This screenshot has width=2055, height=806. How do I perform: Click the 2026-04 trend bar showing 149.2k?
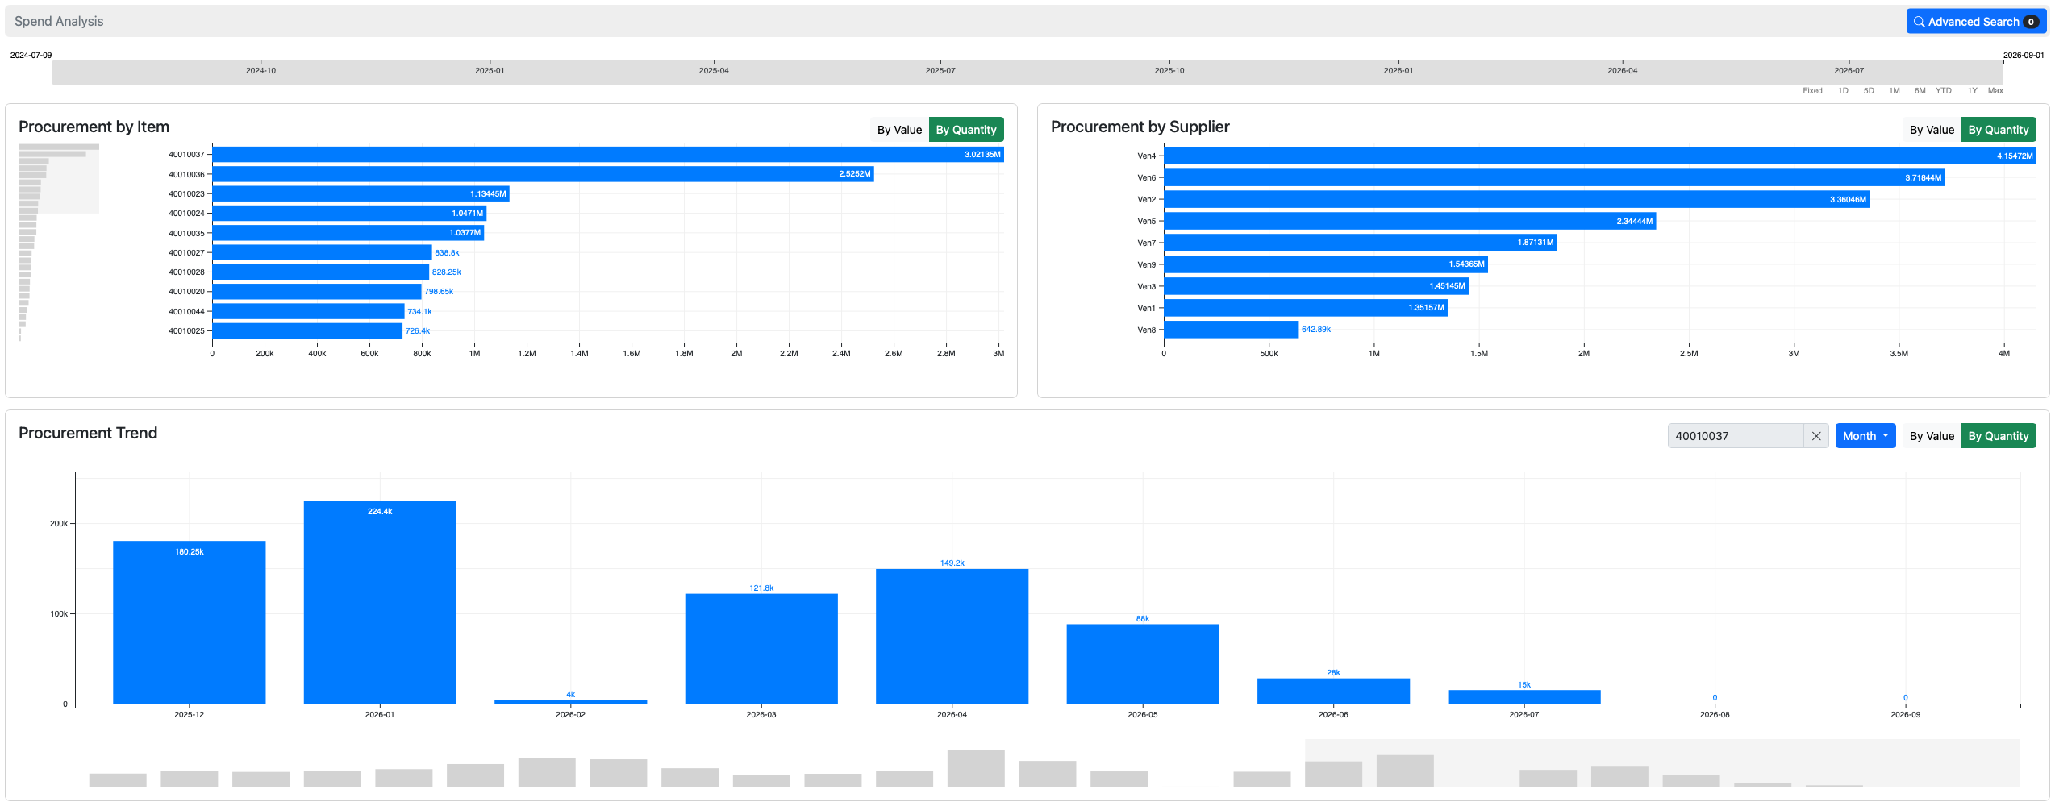(952, 637)
